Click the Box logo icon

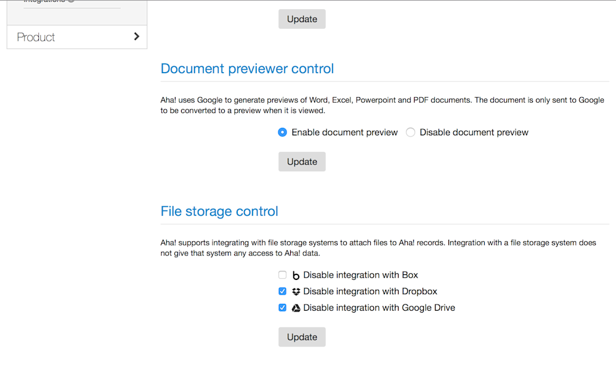point(296,275)
